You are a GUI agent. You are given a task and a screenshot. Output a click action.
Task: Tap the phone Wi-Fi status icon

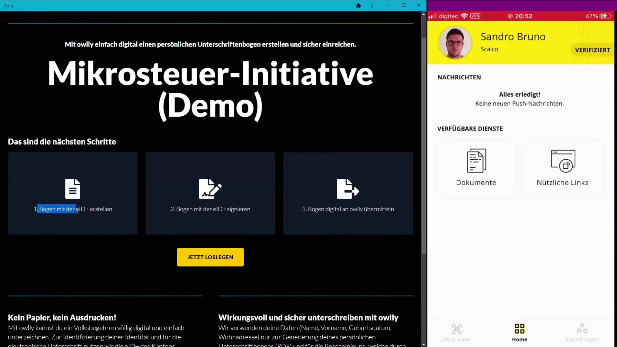pyautogui.click(x=464, y=16)
